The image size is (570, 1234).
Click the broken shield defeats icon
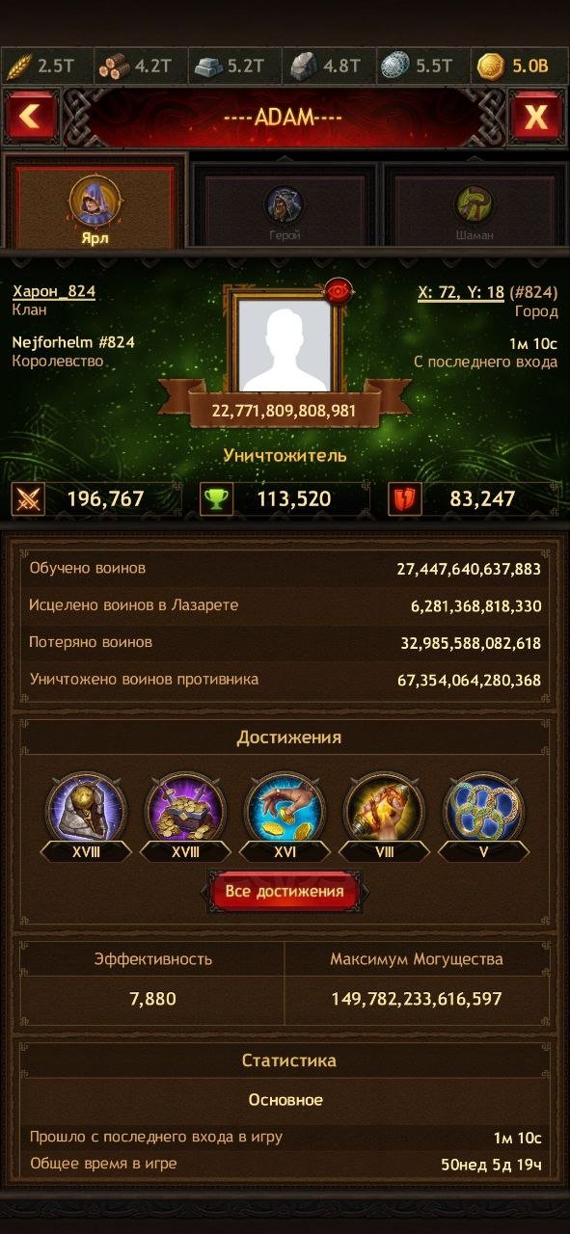404,499
